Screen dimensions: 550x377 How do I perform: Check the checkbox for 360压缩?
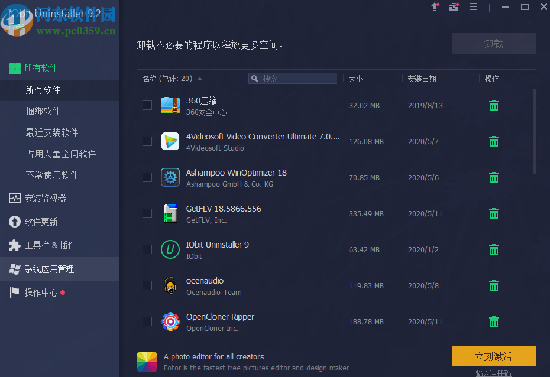[x=147, y=105]
